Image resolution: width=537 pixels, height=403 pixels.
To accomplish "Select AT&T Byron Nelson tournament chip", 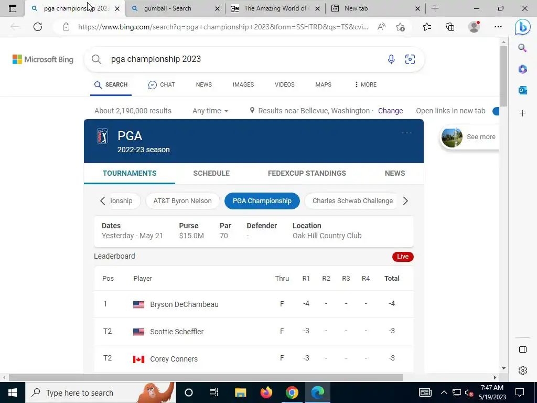I will (182, 201).
